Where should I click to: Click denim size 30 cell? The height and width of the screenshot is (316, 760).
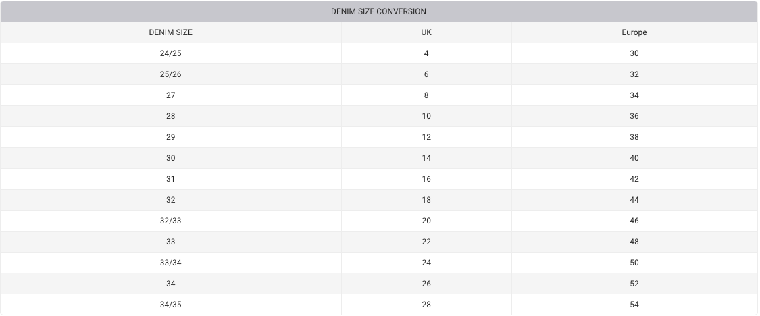170,158
